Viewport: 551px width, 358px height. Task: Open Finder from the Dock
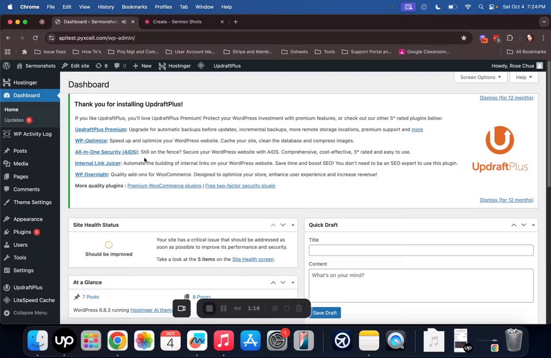tap(37, 341)
